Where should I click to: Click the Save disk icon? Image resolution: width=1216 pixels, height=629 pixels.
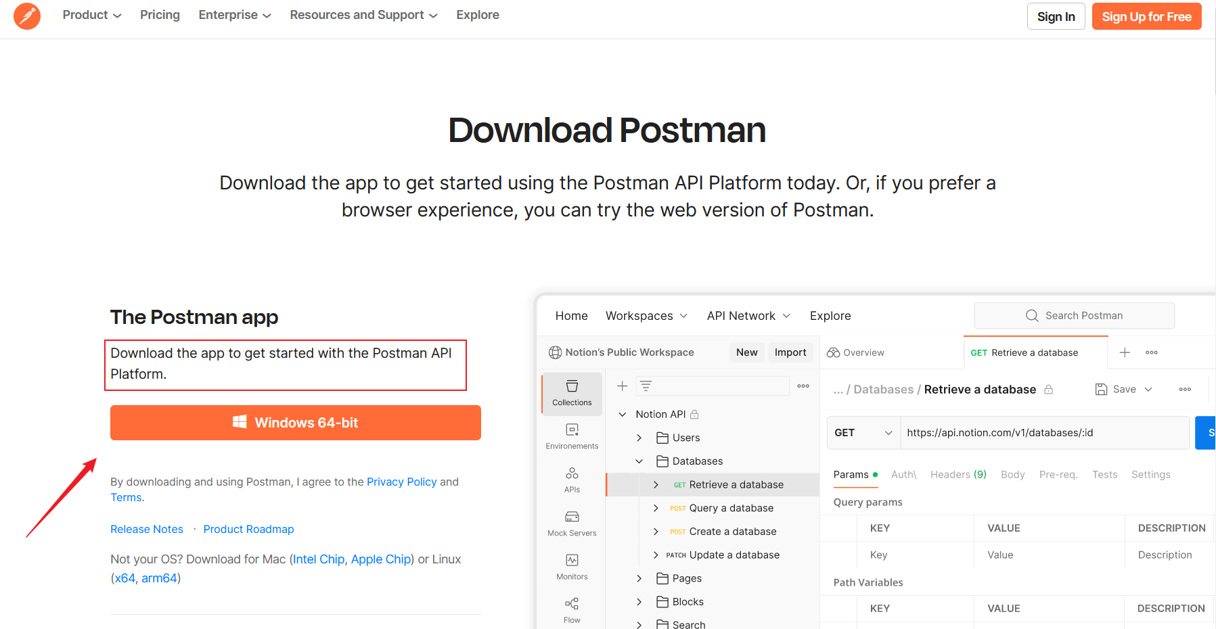click(1102, 390)
